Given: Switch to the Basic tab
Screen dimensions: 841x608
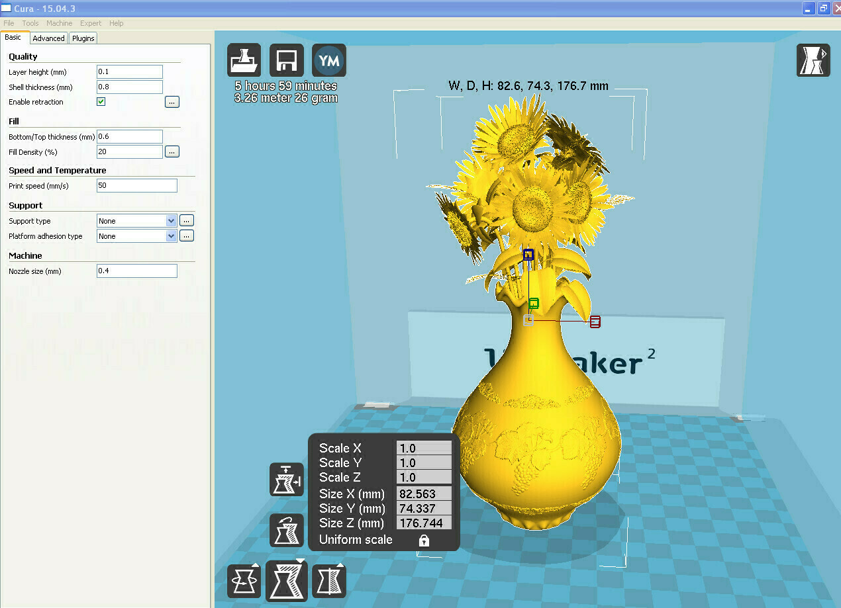Looking at the screenshot, I should [x=13, y=38].
